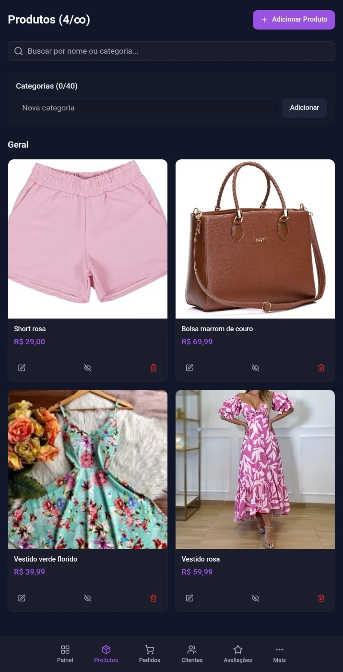Screen dimensions: 343x672
Task: Toggle visibility of Short rosa
Action: pos(88,368)
